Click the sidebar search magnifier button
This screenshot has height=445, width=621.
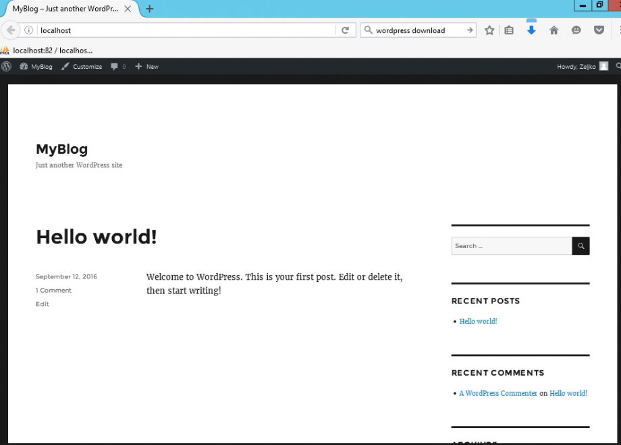coord(580,245)
